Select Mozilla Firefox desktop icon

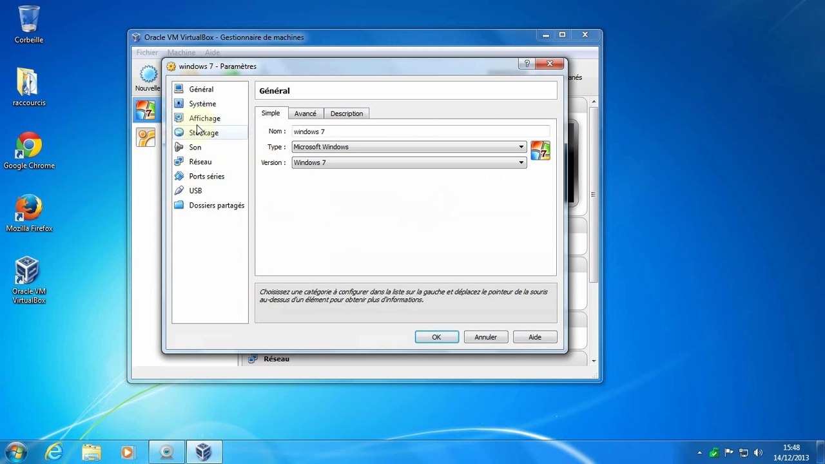(29, 213)
